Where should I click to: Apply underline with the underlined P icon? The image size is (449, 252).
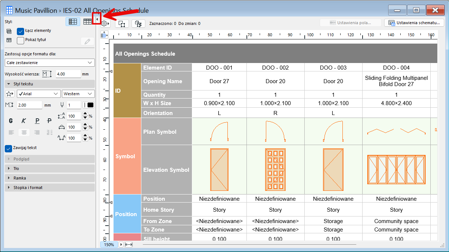37,121
